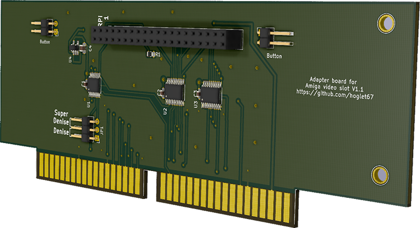The width and height of the screenshot is (420, 228).
Task: Click the 'https://github.com/hoglet67' text
Action: (335, 94)
